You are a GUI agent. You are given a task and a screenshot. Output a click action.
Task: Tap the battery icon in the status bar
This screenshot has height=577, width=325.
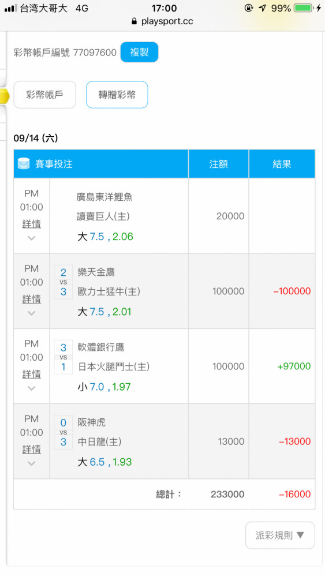click(x=304, y=8)
